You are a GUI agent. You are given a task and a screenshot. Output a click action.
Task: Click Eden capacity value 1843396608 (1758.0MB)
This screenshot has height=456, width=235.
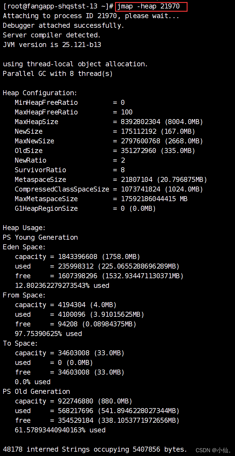tap(99, 257)
